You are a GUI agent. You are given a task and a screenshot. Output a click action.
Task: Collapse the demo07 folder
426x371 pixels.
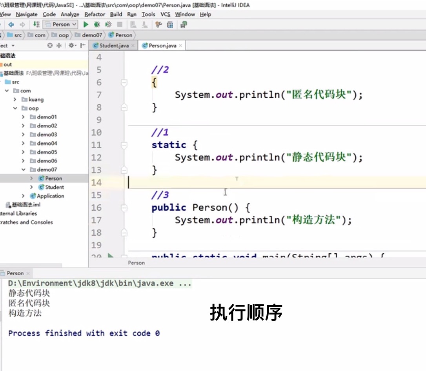pos(24,169)
